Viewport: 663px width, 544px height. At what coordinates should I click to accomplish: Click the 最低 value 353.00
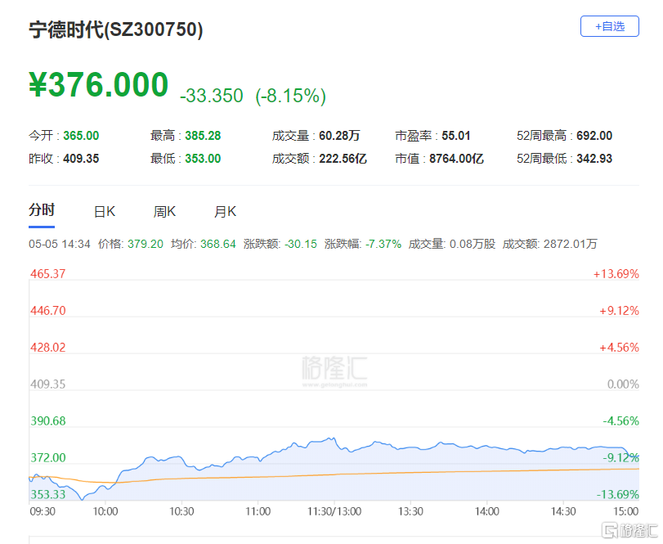point(203,159)
